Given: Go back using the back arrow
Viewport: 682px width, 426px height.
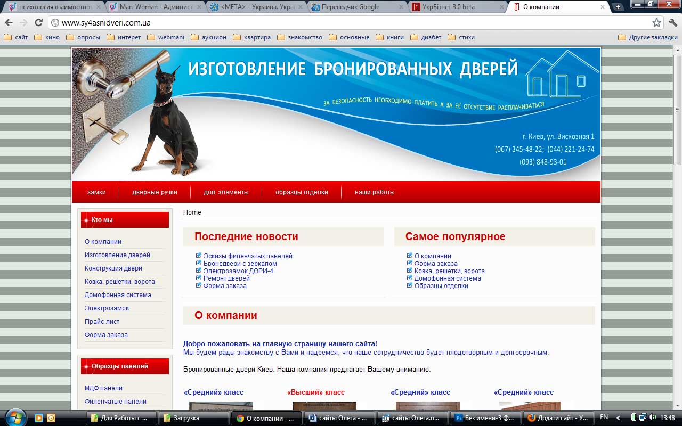Looking at the screenshot, I should click(9, 23).
